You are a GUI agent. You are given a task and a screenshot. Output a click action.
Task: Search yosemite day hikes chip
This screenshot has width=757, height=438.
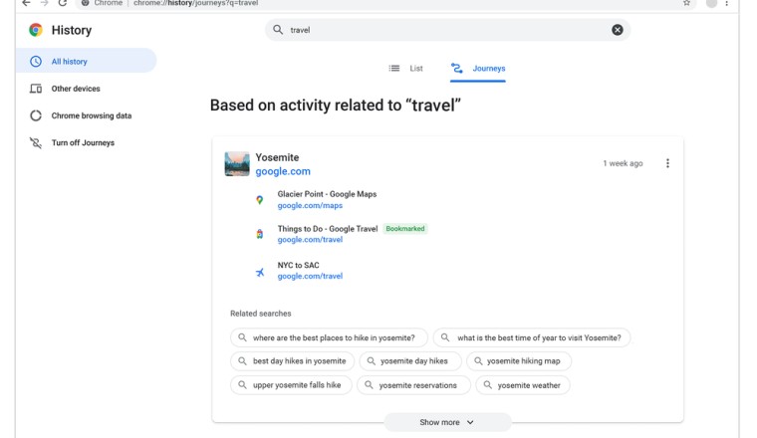pyautogui.click(x=410, y=360)
